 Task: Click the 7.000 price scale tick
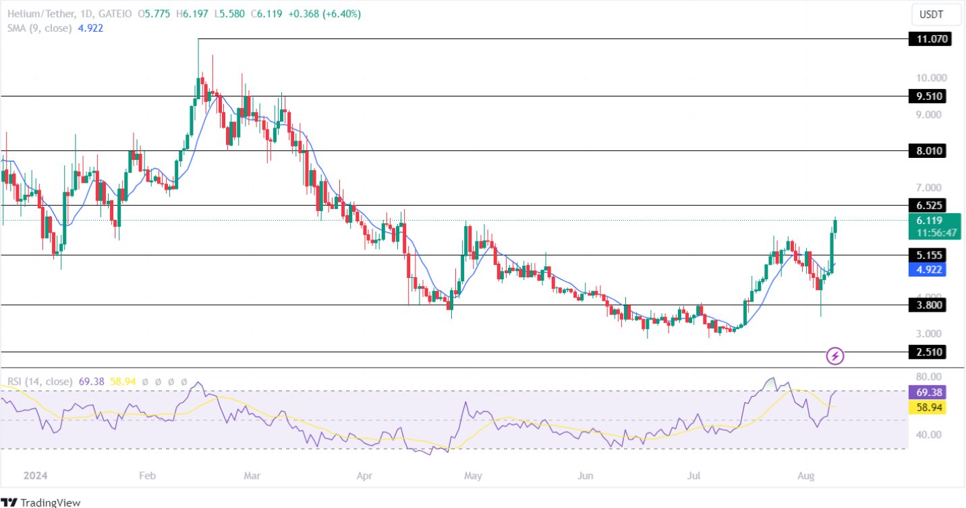click(x=928, y=188)
